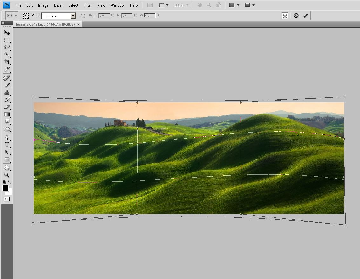
Task: Select the Crop tool
Action: (7, 62)
